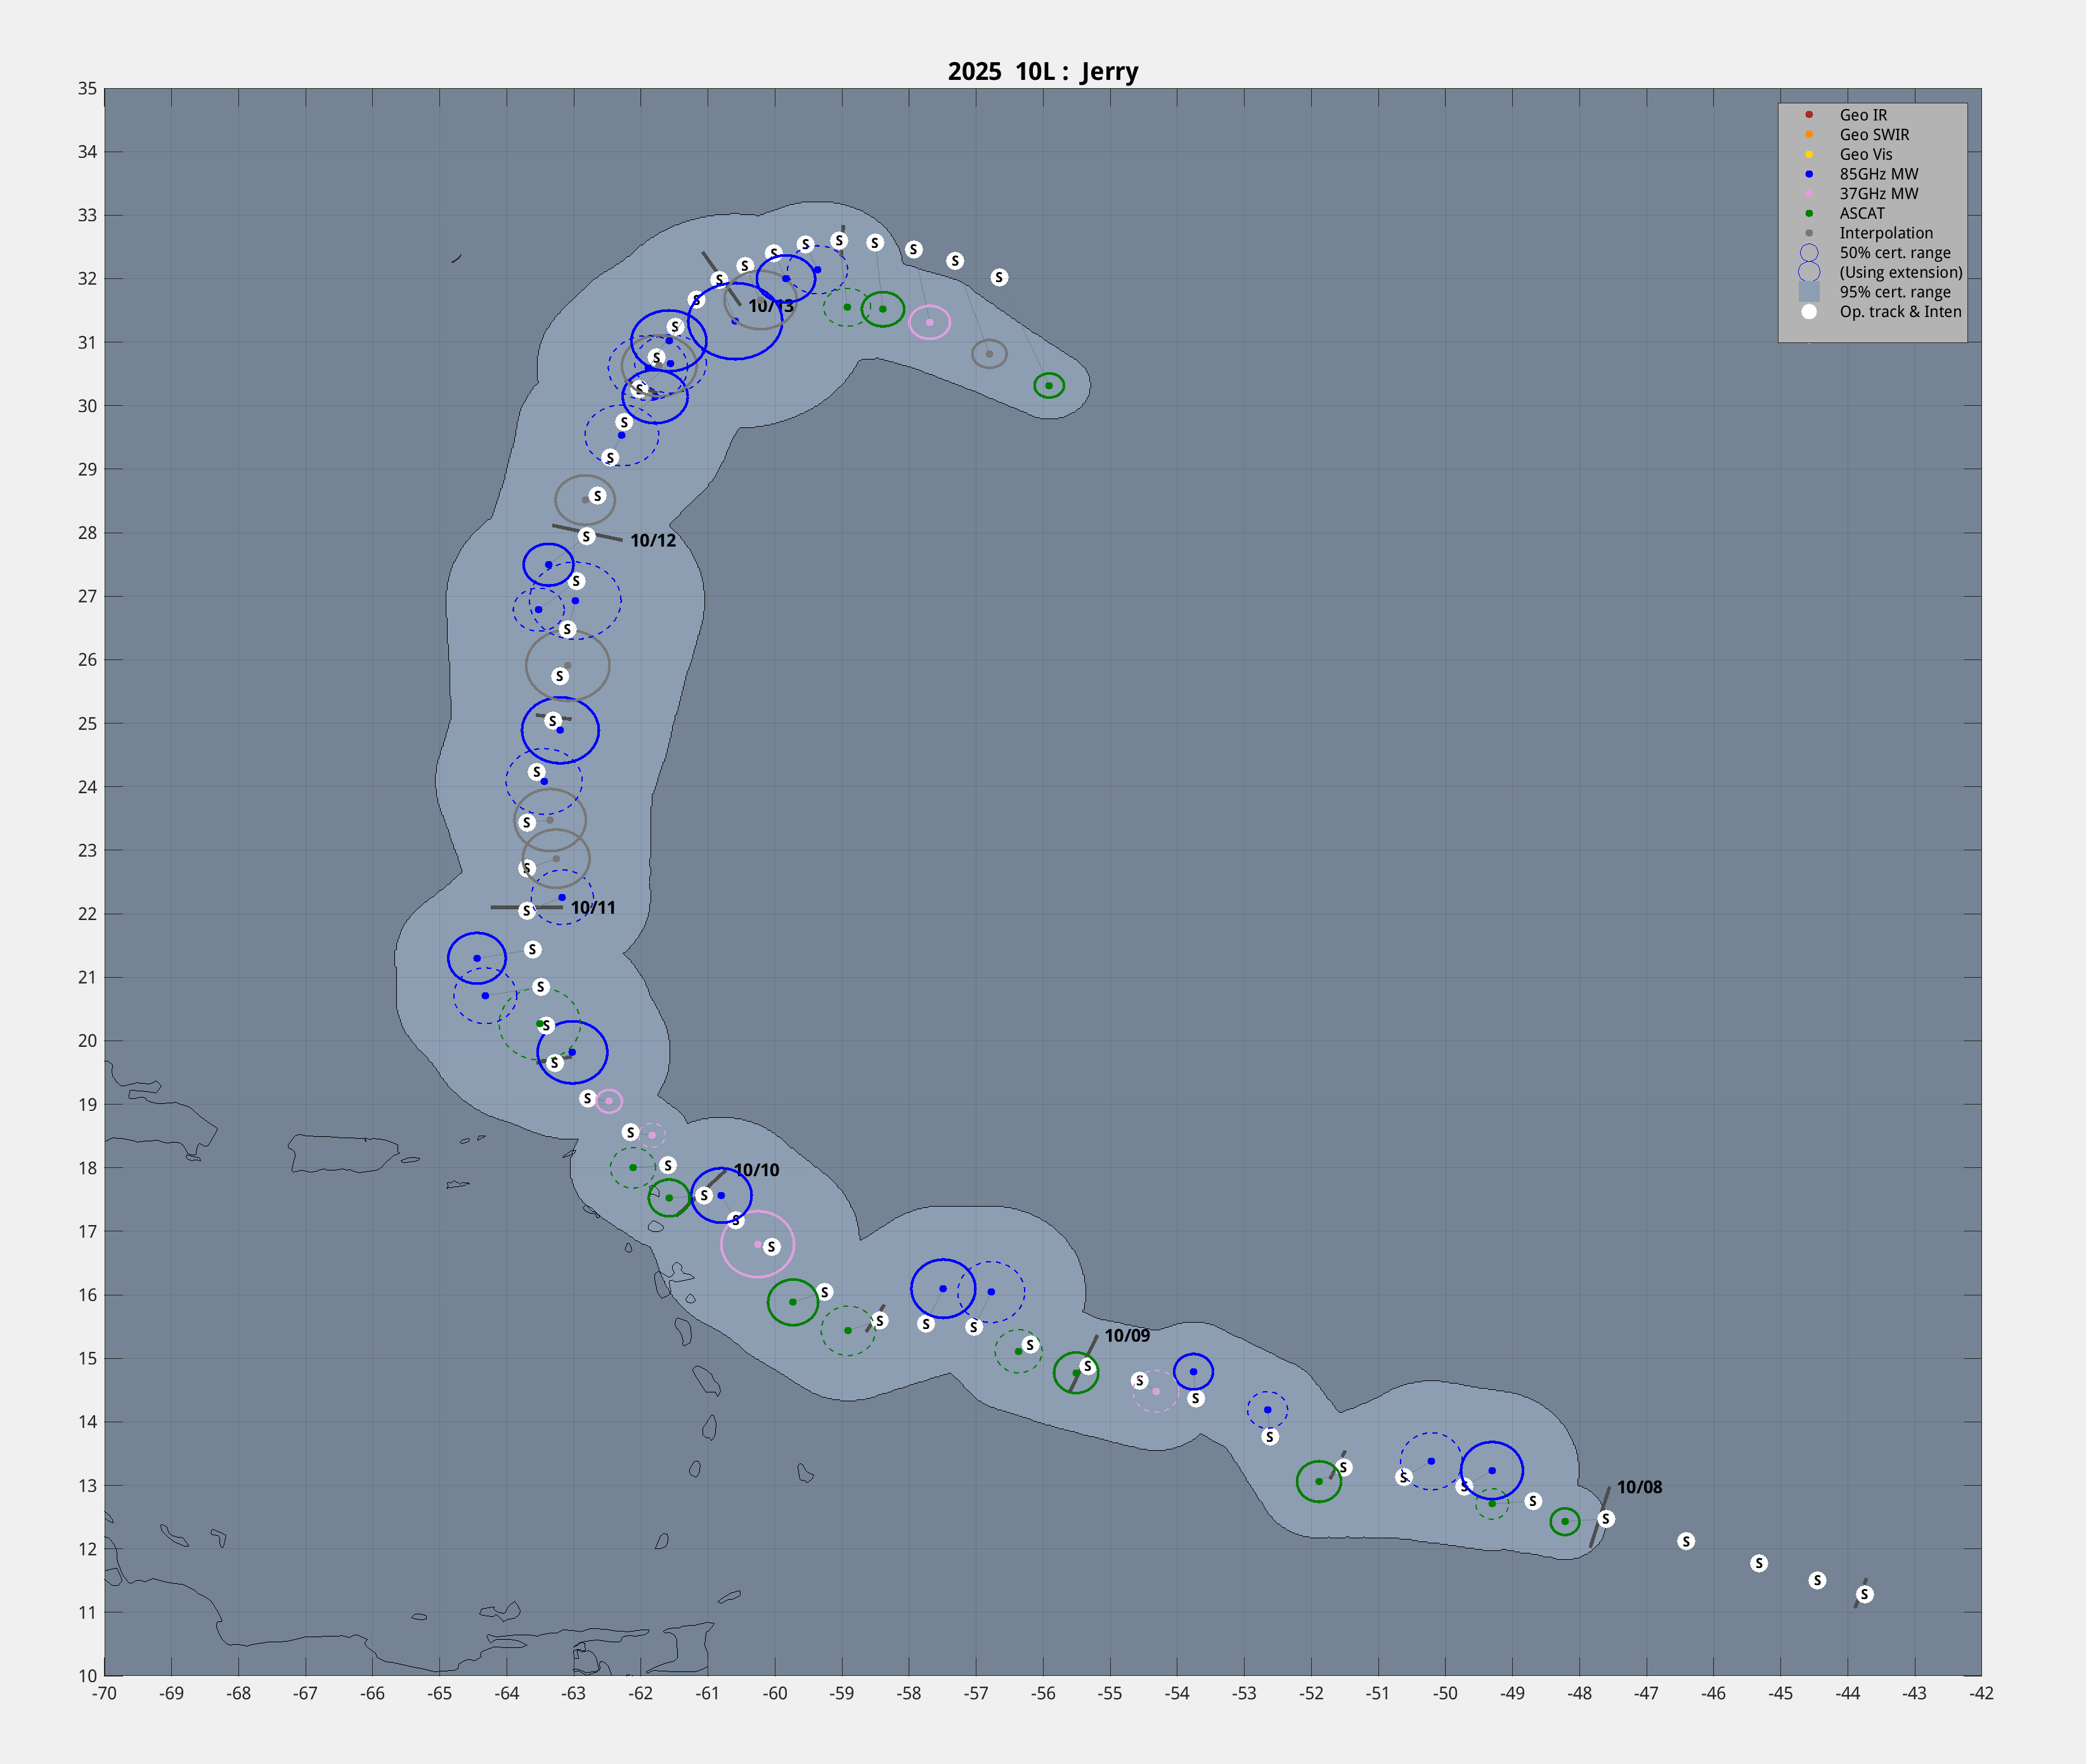Click the ASCAT green legend dot
Screen dimensions: 2086x1764
point(1809,213)
